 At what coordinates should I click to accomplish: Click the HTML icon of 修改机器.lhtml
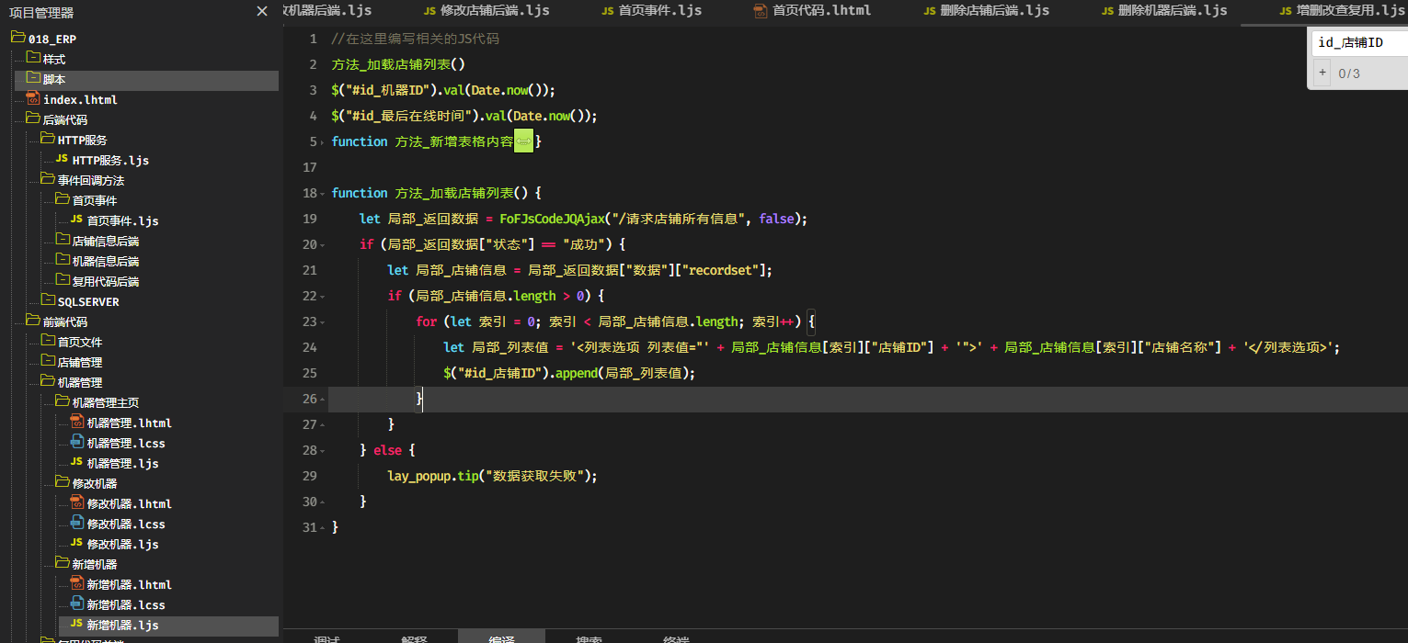pyautogui.click(x=77, y=502)
